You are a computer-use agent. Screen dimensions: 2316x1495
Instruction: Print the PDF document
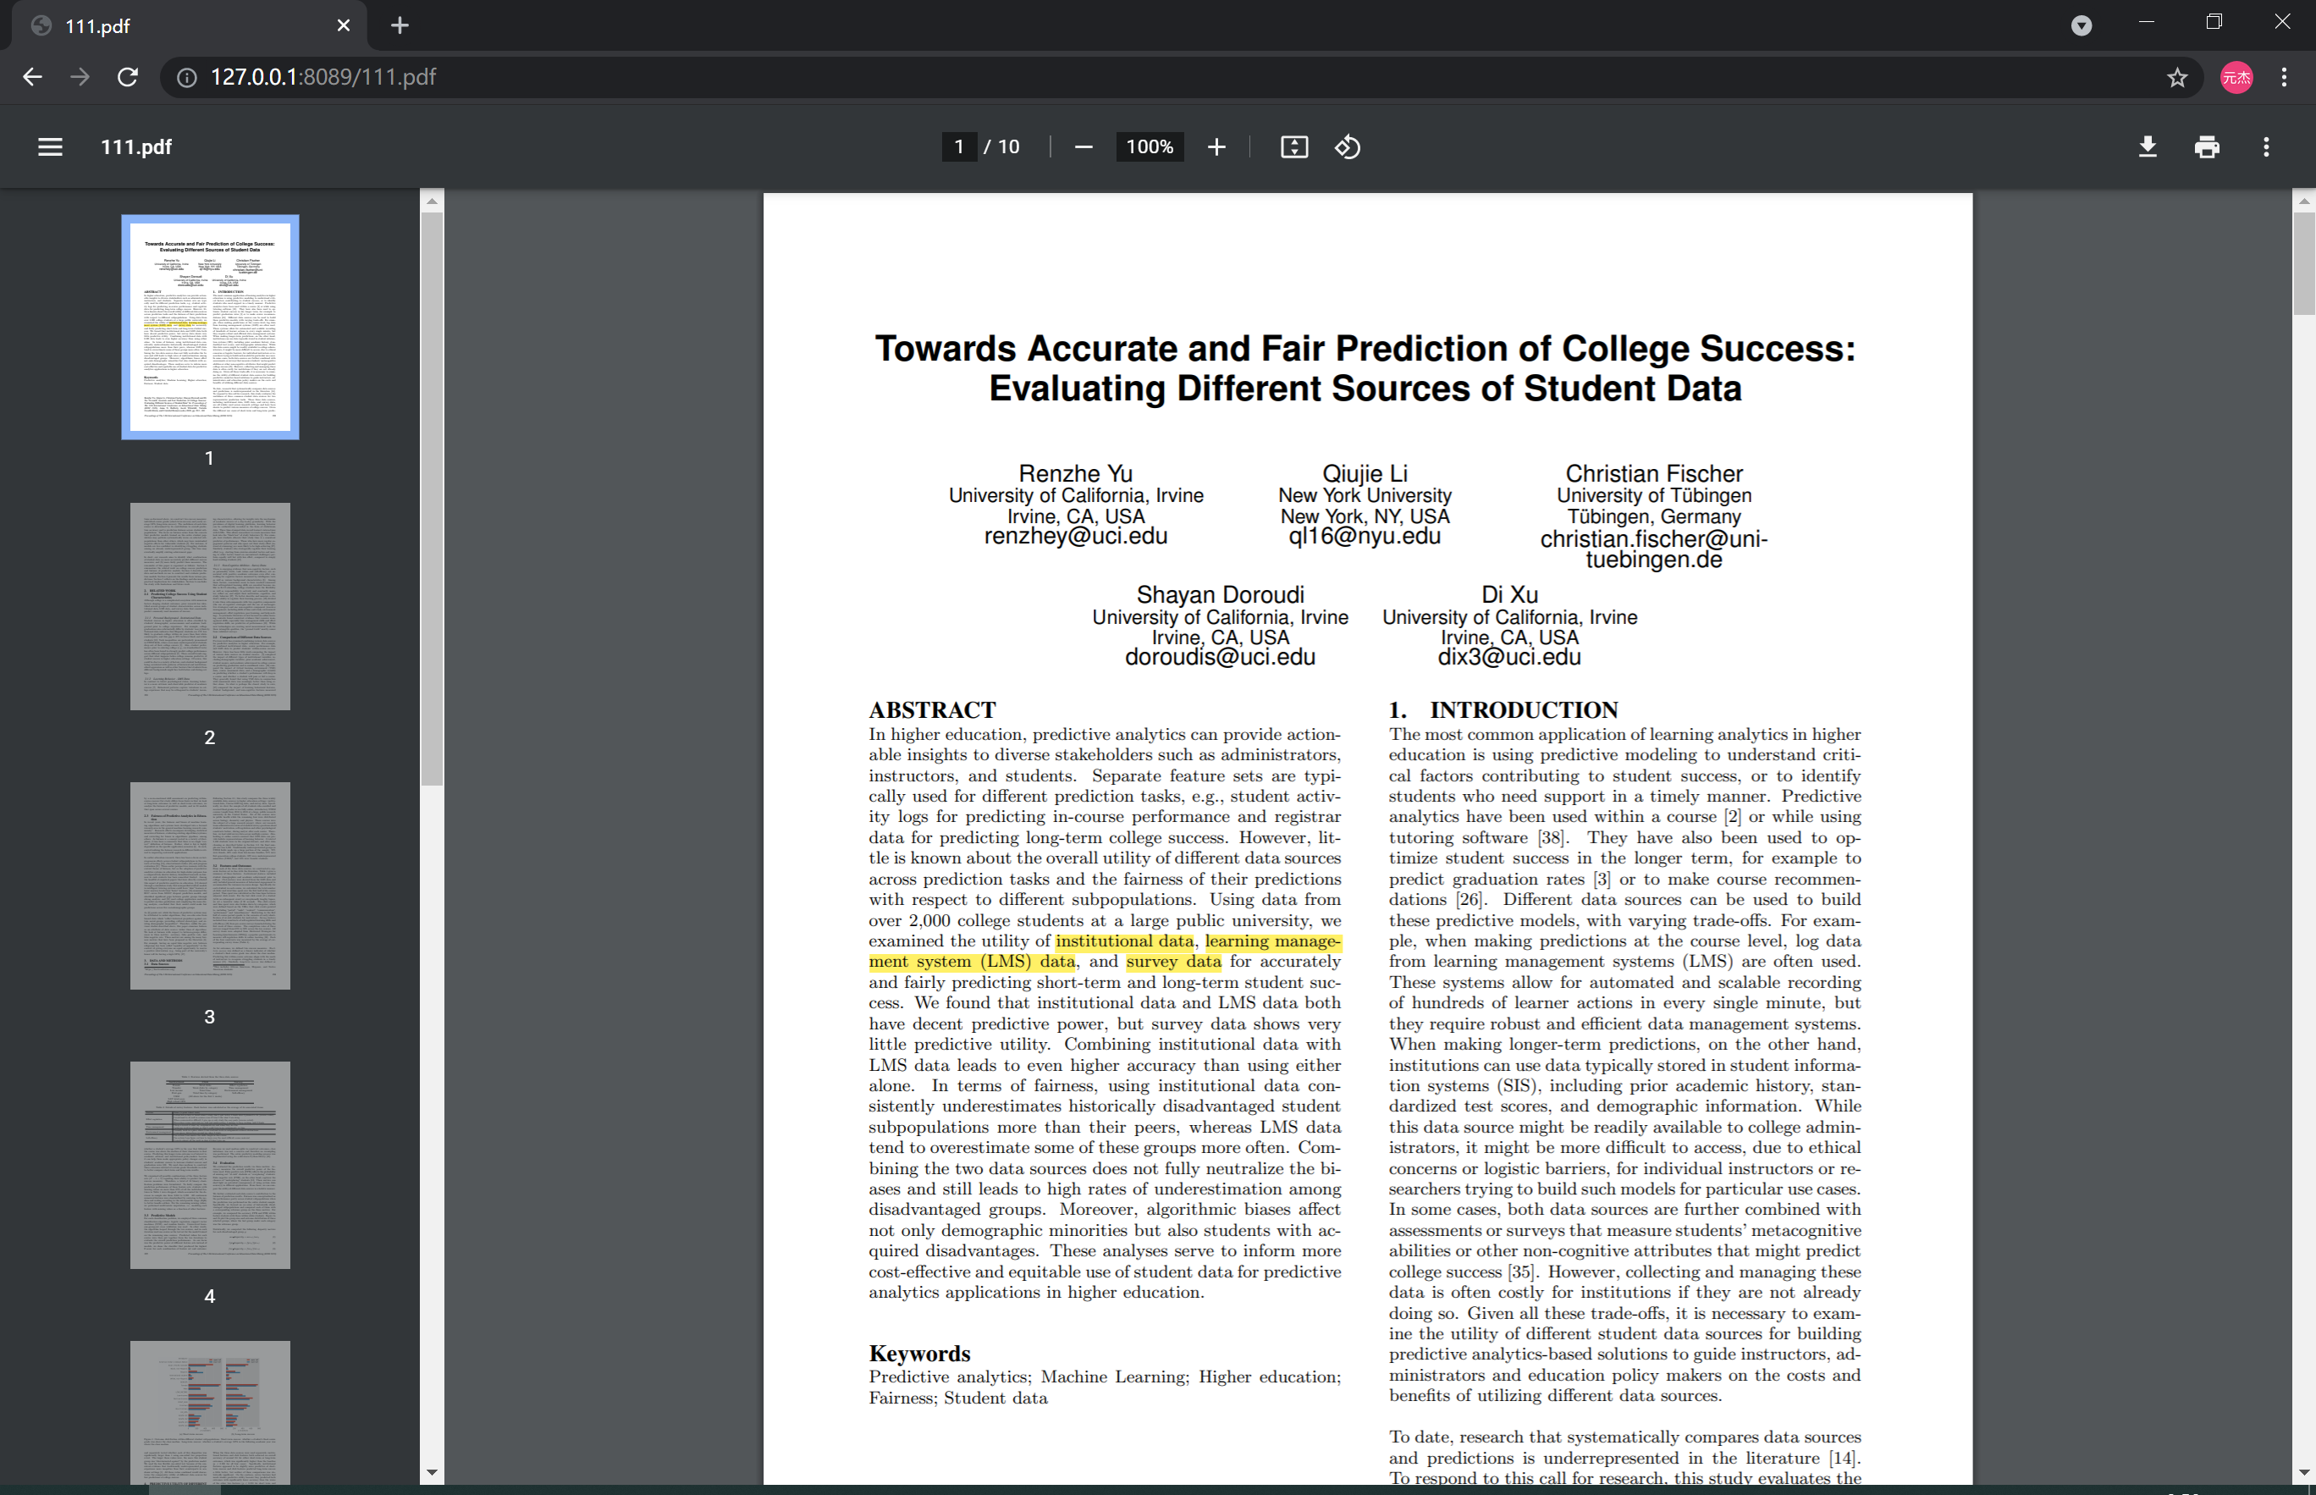tap(2206, 146)
